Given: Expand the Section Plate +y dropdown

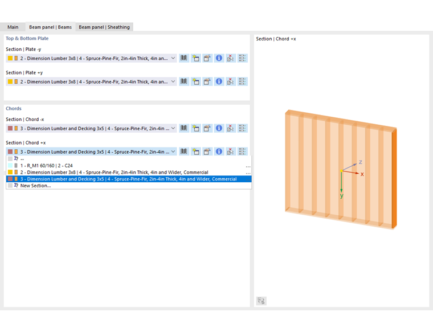Looking at the screenshot, I should (173, 81).
